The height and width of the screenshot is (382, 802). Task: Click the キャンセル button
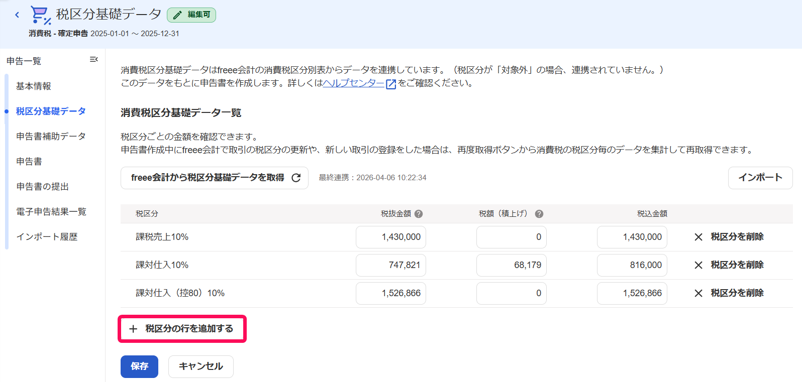tap(201, 366)
